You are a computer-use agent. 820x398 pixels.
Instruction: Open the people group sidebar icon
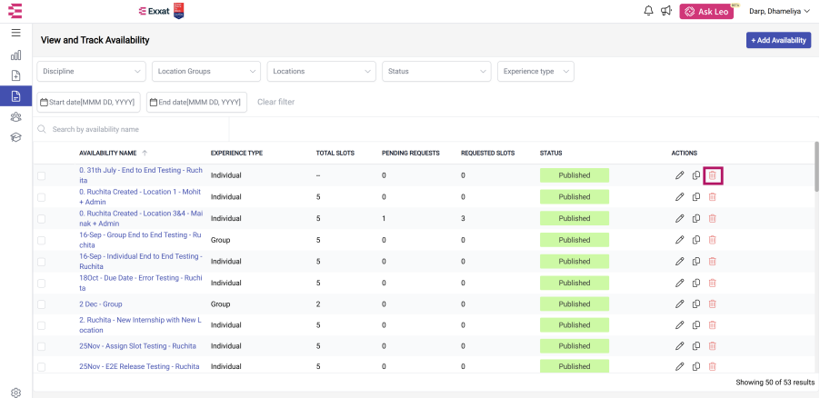tap(15, 117)
